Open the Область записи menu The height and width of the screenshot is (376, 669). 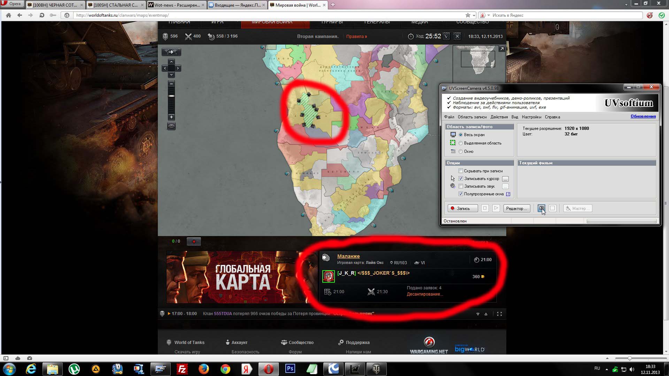coord(472,117)
